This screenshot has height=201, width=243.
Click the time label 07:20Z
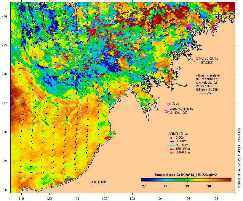207,63
